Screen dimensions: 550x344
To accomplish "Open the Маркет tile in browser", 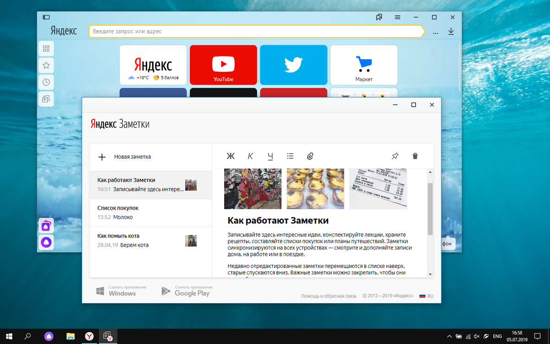I will tap(364, 65).
